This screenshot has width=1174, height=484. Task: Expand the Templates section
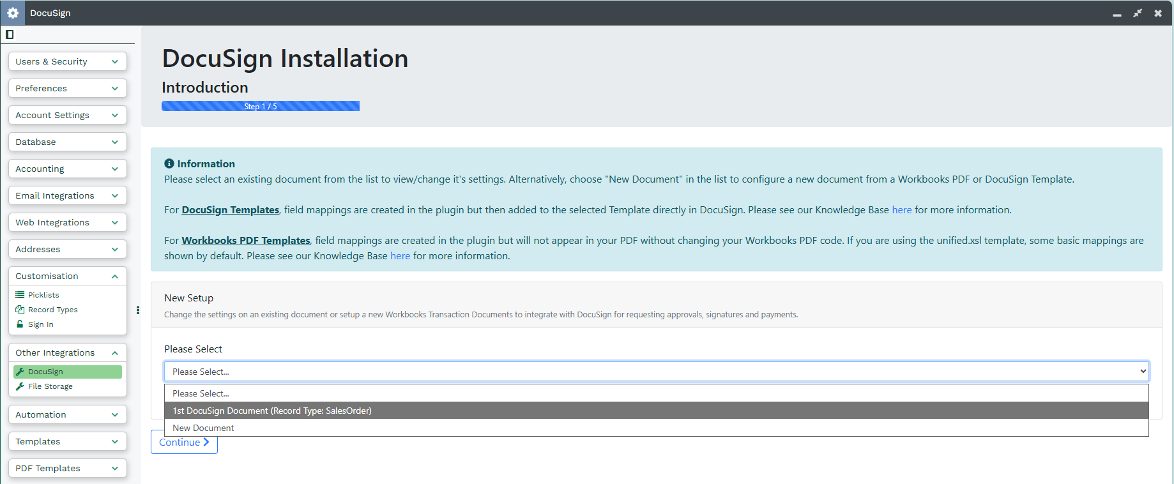68,441
